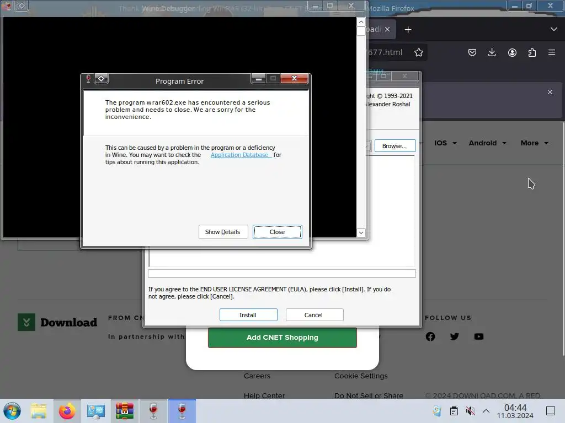Viewport: 565px width, 423px height.
Task: Open the Cookie Settings footer link
Action: pyautogui.click(x=361, y=376)
